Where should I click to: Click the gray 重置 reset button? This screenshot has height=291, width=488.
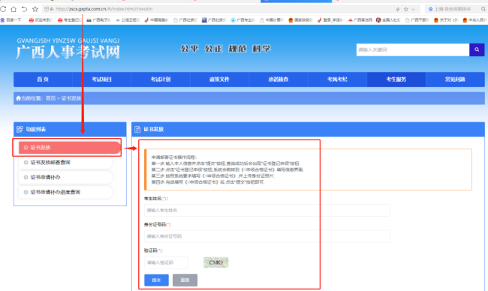click(x=185, y=280)
